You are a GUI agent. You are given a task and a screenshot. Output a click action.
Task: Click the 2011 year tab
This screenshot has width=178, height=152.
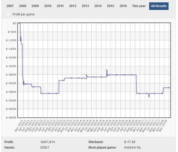[60, 6]
